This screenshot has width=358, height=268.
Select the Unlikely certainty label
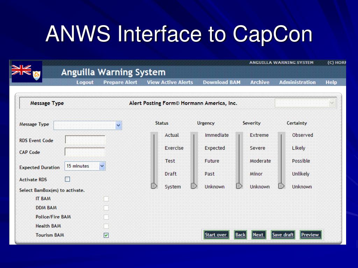pyautogui.click(x=300, y=174)
